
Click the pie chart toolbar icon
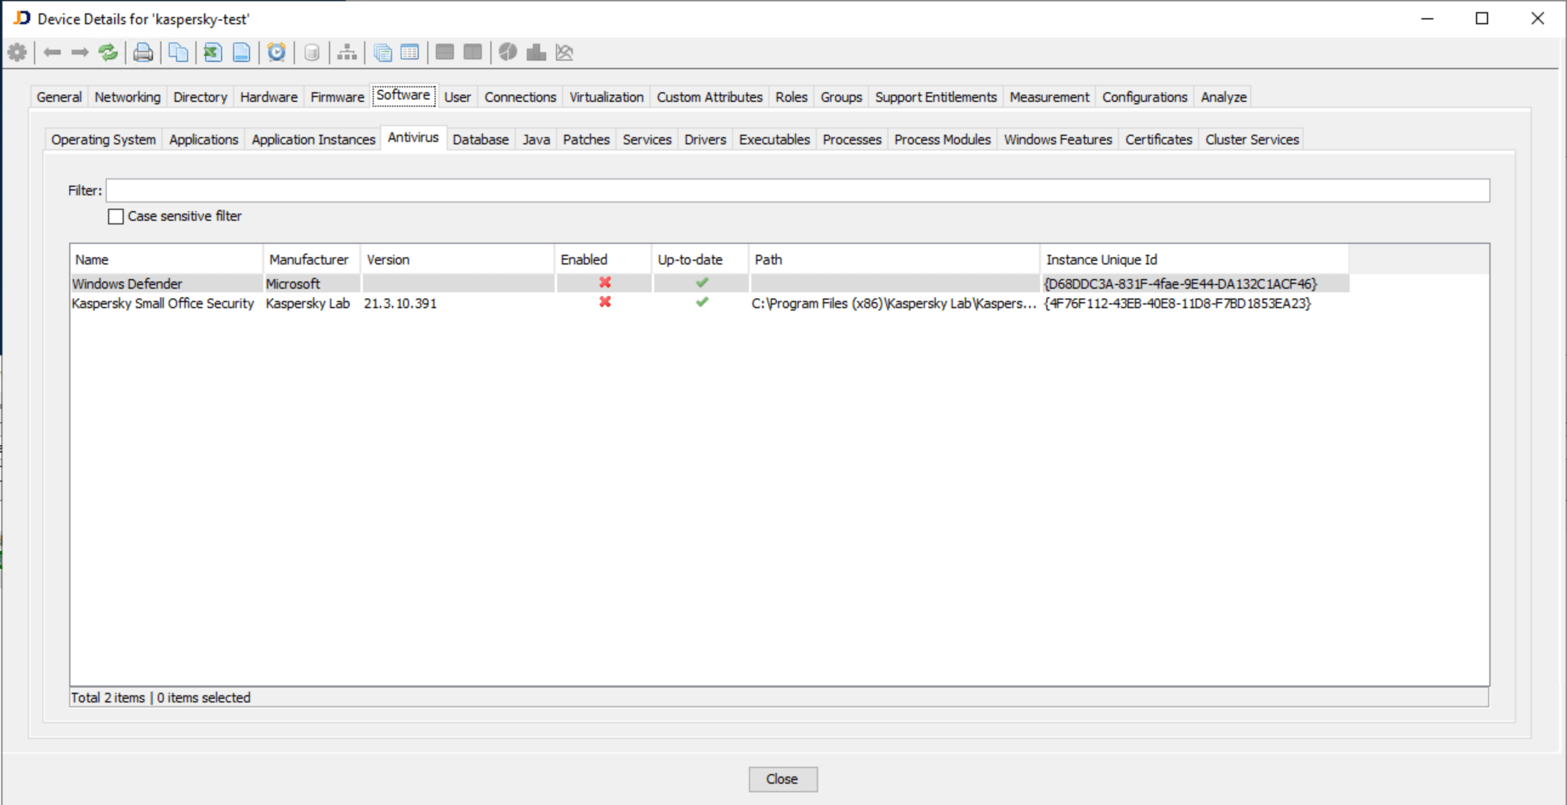pos(507,52)
